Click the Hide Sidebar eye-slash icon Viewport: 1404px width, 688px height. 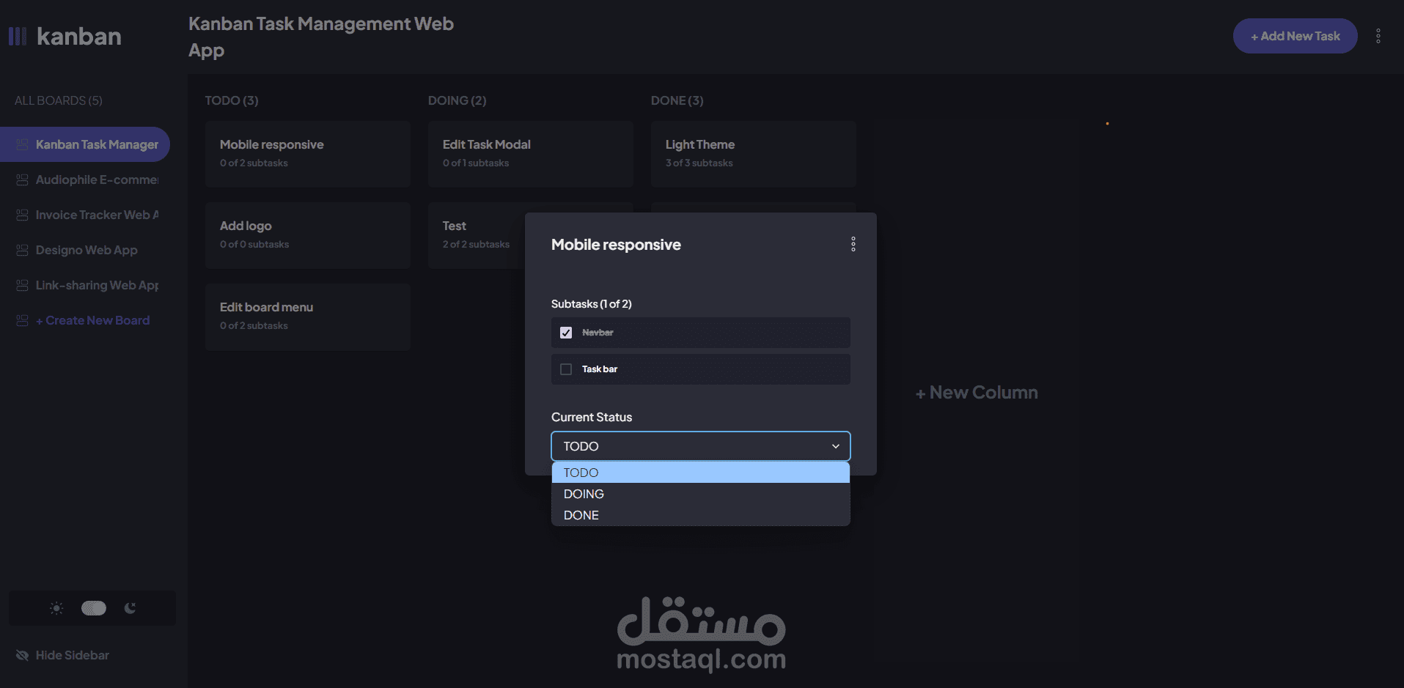(22, 655)
